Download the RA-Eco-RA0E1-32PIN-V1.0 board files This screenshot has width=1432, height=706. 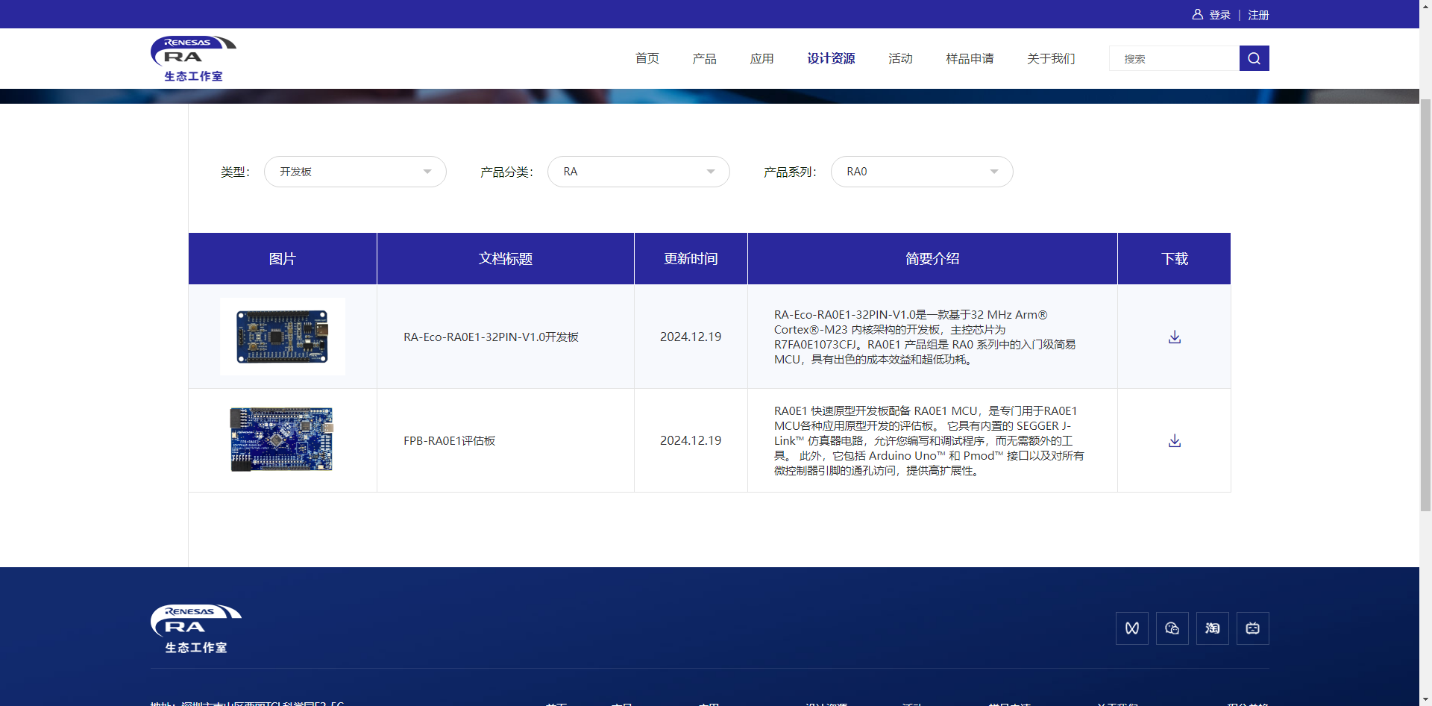[x=1174, y=337]
